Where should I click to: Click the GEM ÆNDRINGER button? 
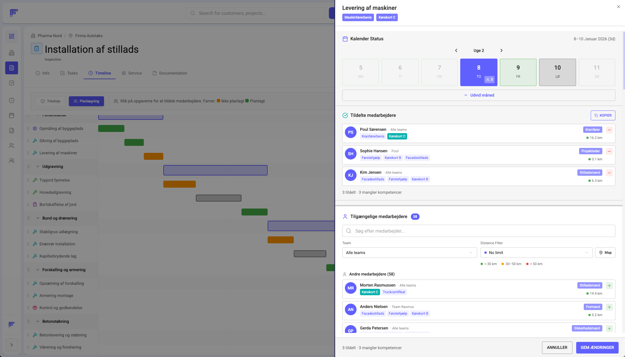[597, 347]
